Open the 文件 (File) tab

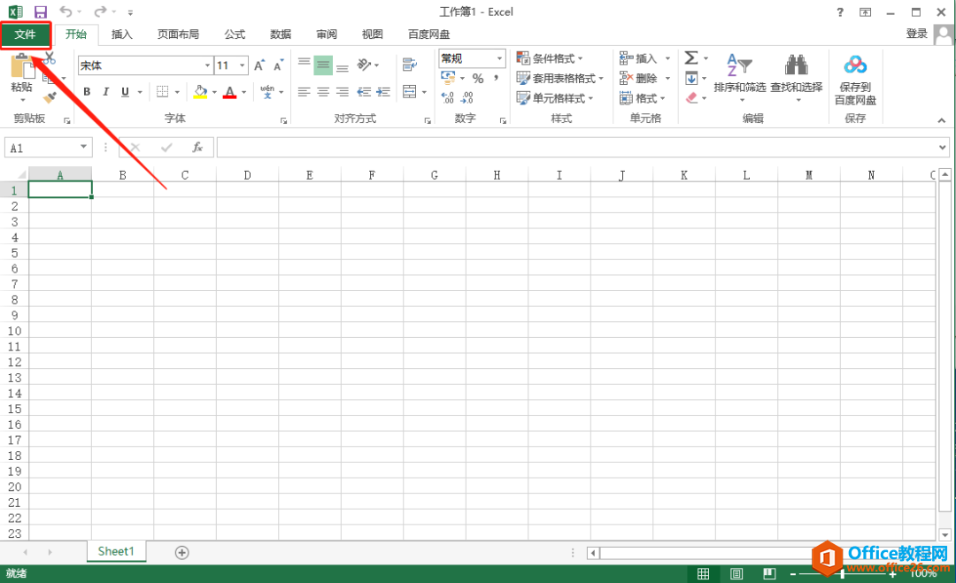[26, 35]
